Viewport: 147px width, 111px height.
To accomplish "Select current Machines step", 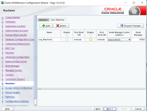I will pyautogui.click(x=10, y=84).
